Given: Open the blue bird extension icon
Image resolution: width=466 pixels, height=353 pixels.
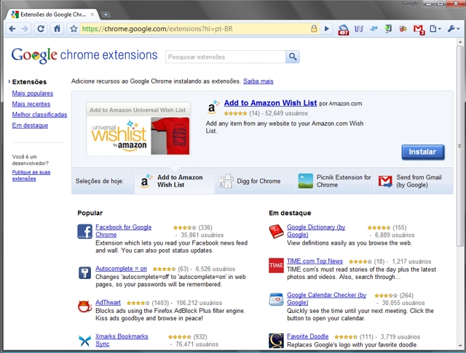Looking at the screenshot, I should (x=374, y=29).
